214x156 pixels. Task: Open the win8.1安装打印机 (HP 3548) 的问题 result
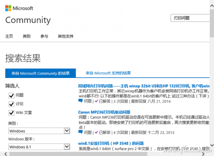click(x=111, y=143)
